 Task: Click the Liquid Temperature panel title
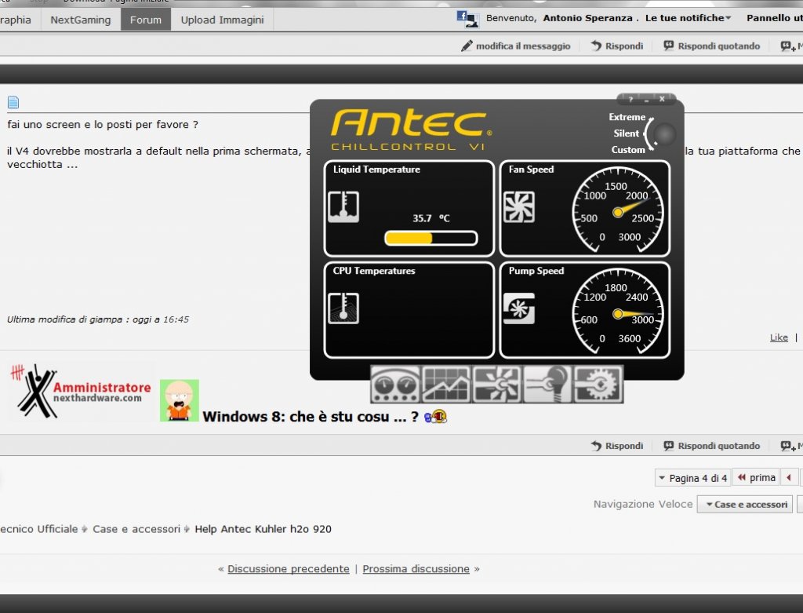376,170
